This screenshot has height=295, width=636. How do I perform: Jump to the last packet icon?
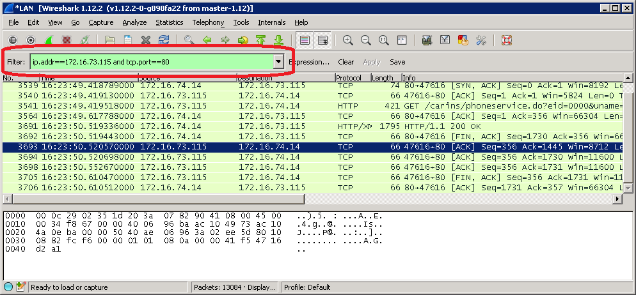278,40
